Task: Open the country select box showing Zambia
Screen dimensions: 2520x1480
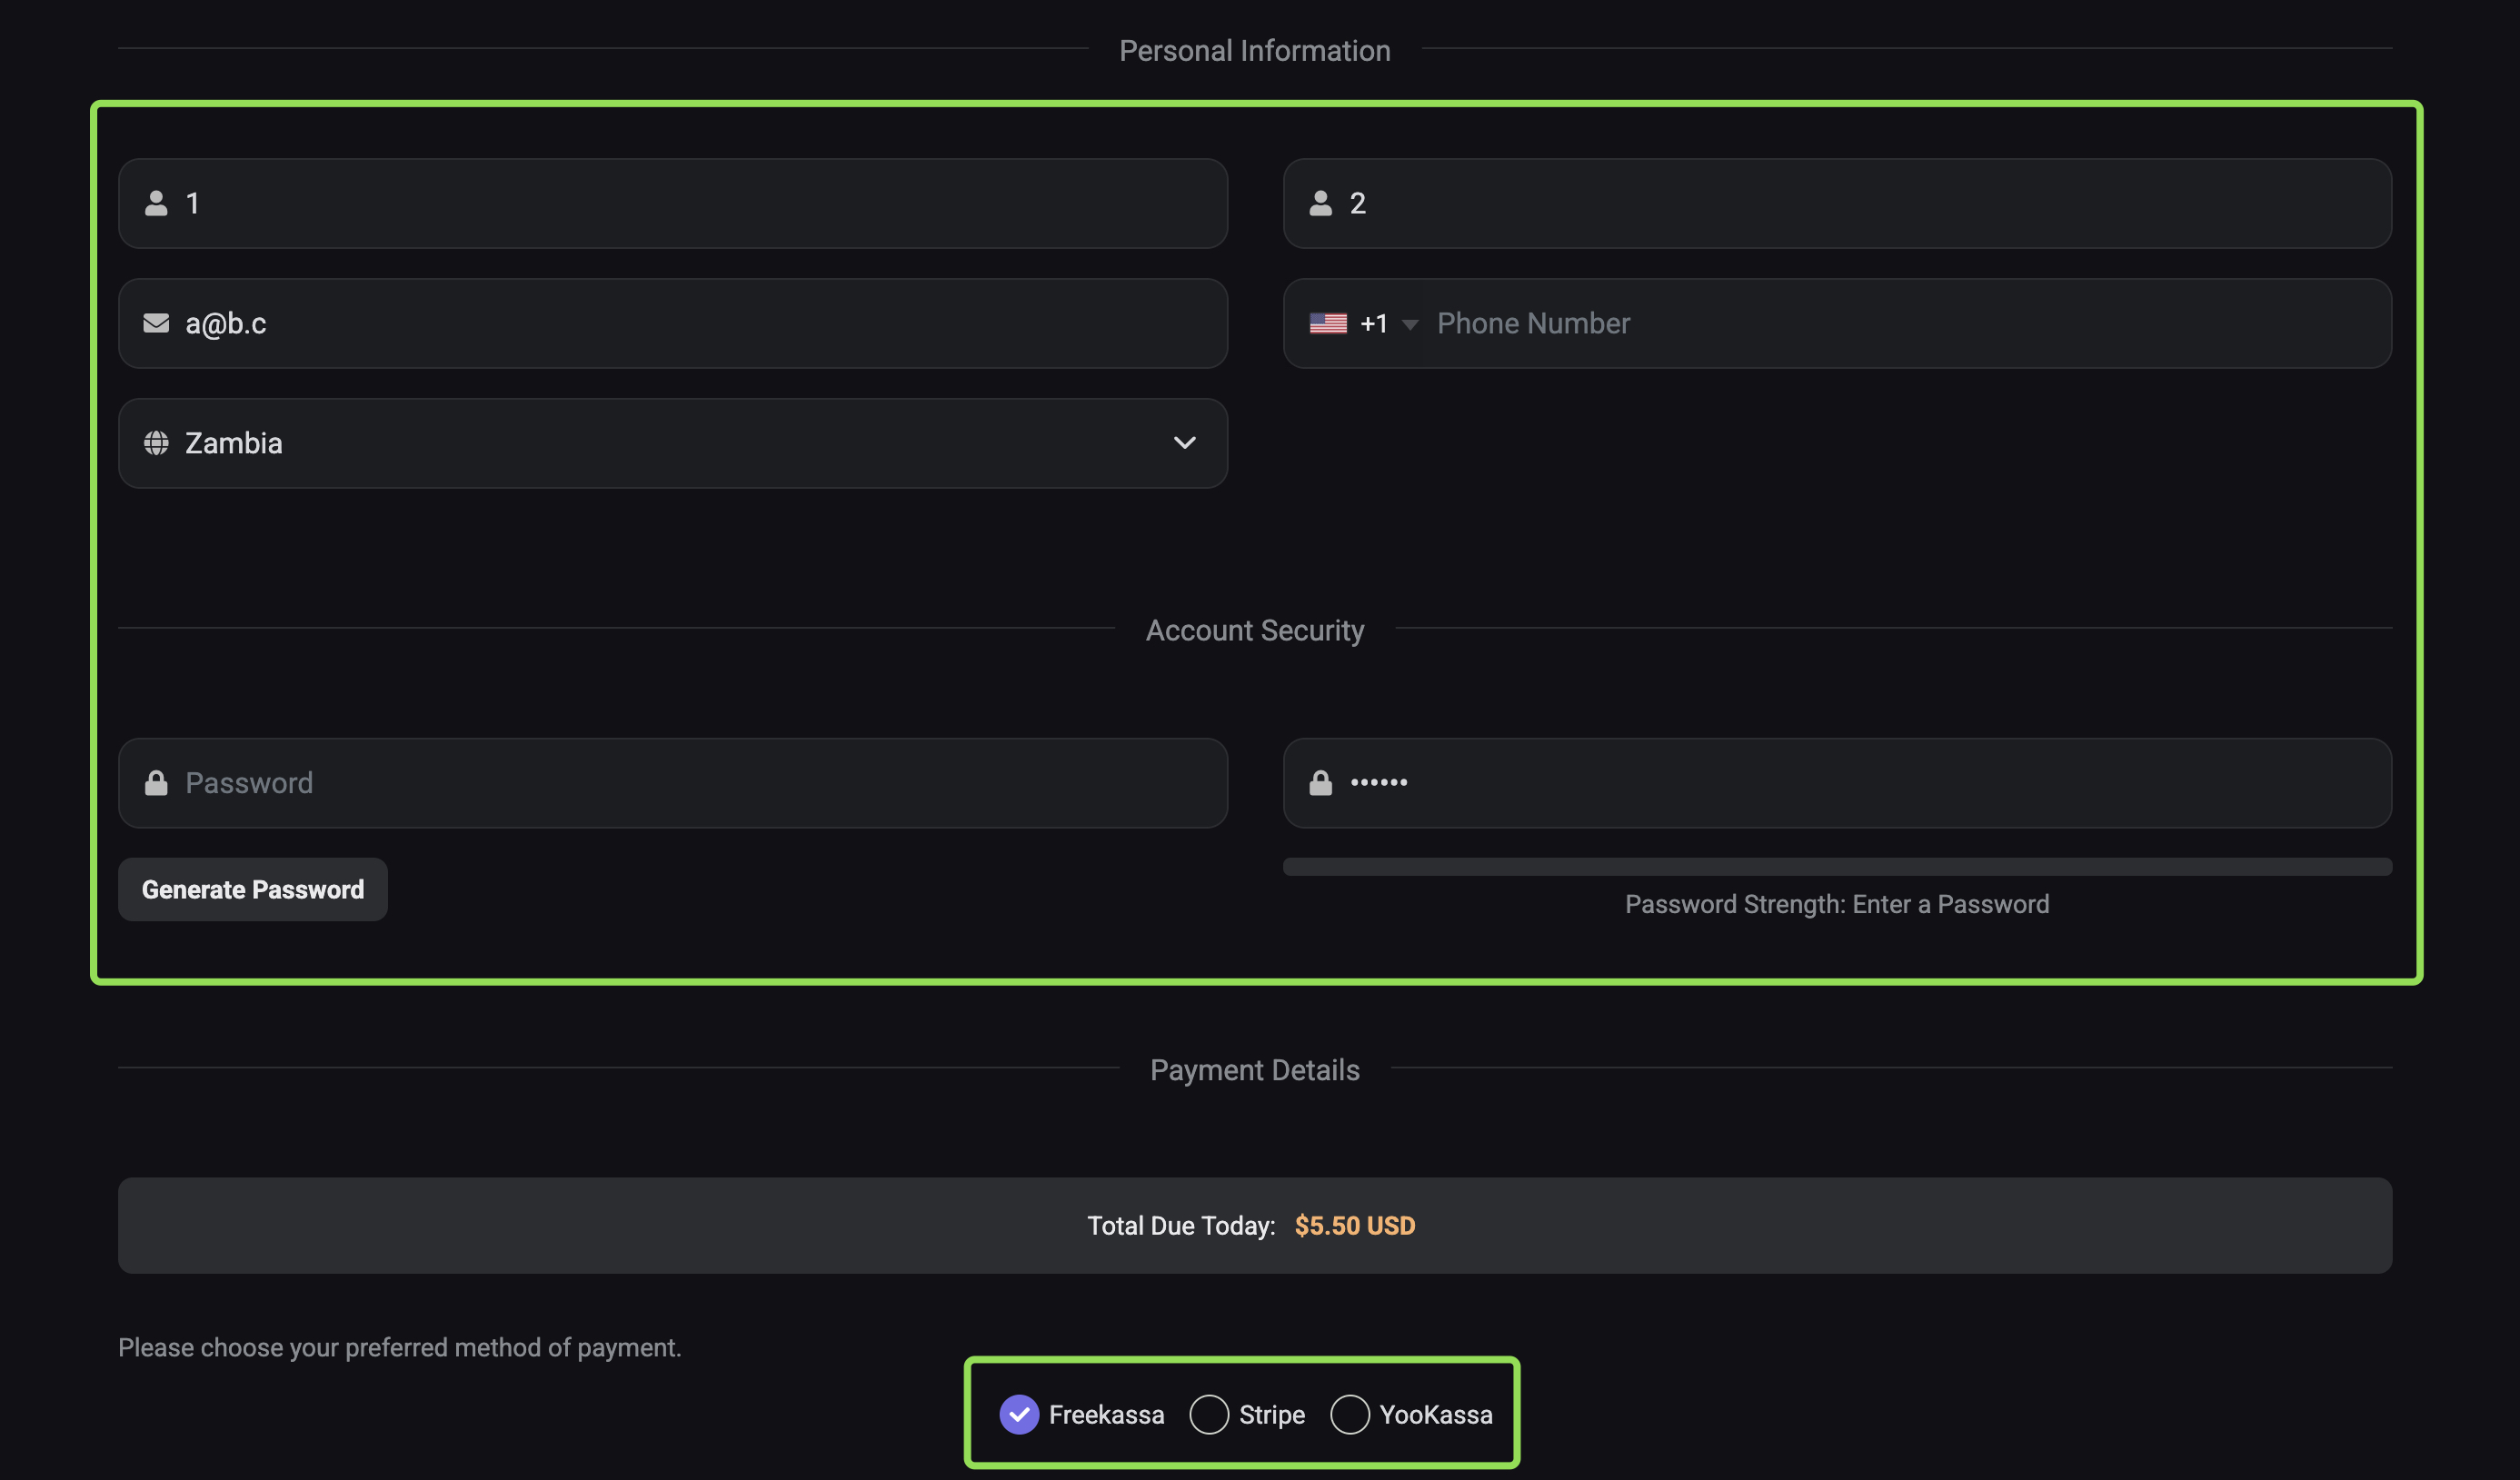Action: 673,443
